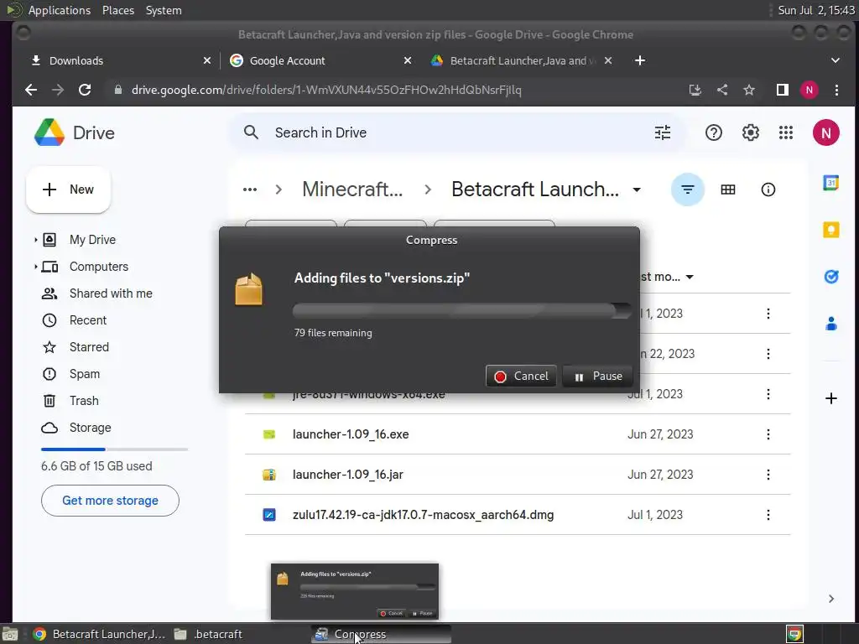Select zulu17.42.19 macosx dmg file
The height and width of the screenshot is (644, 859).
click(423, 515)
